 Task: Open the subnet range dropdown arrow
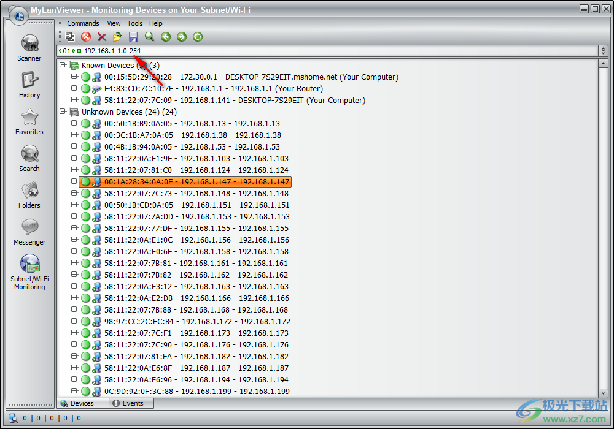click(x=603, y=51)
